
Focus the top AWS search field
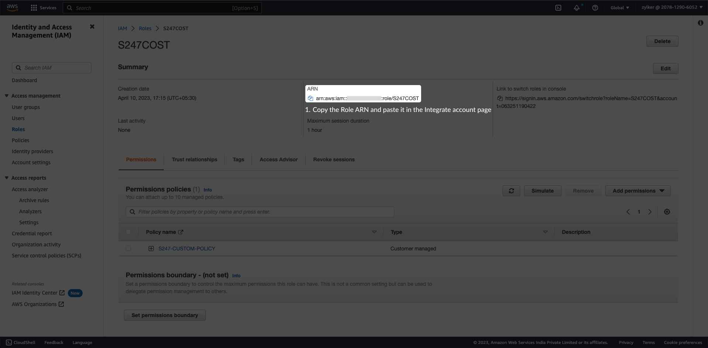162,8
